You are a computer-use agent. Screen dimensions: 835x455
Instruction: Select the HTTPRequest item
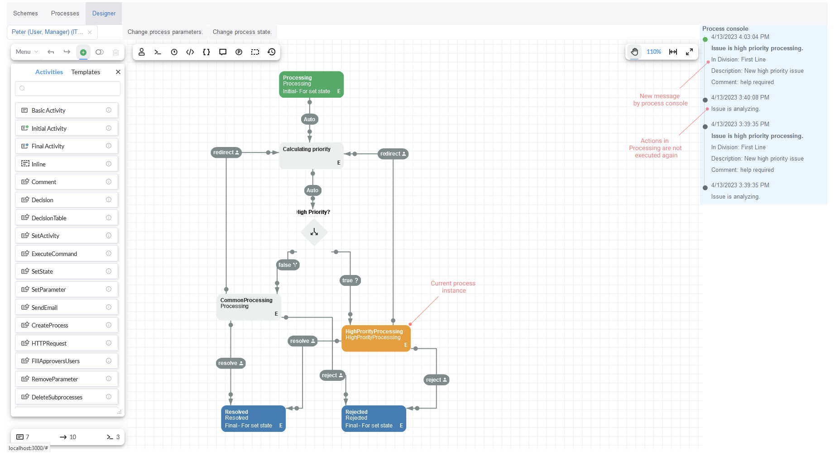click(x=67, y=343)
